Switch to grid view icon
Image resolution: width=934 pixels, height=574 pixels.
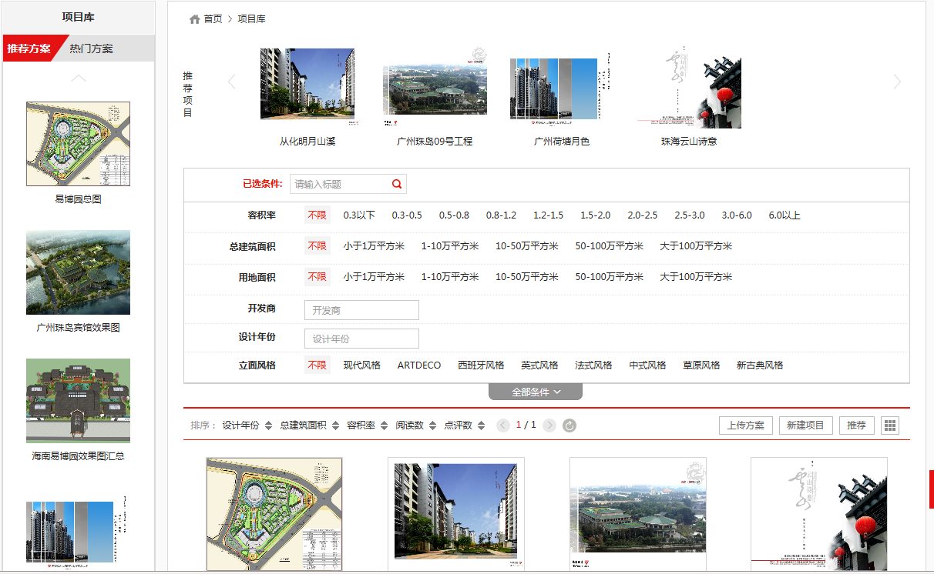point(891,425)
